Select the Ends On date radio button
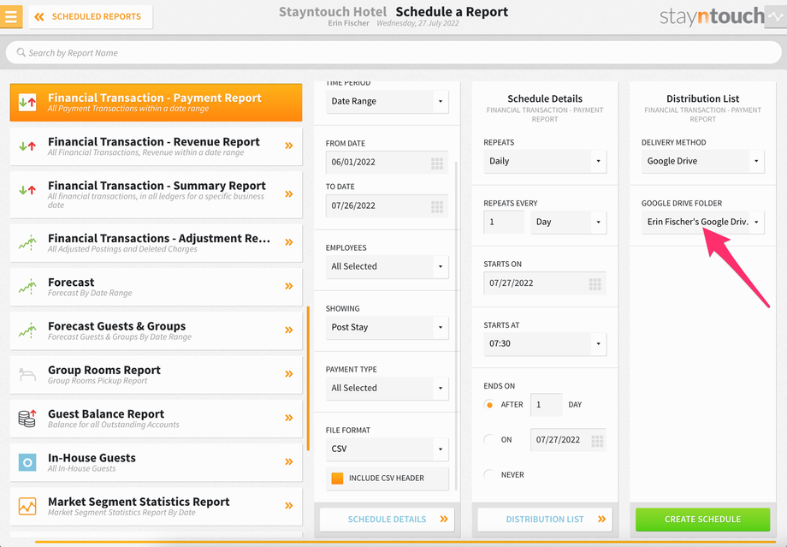The height and width of the screenshot is (547, 787). click(489, 440)
